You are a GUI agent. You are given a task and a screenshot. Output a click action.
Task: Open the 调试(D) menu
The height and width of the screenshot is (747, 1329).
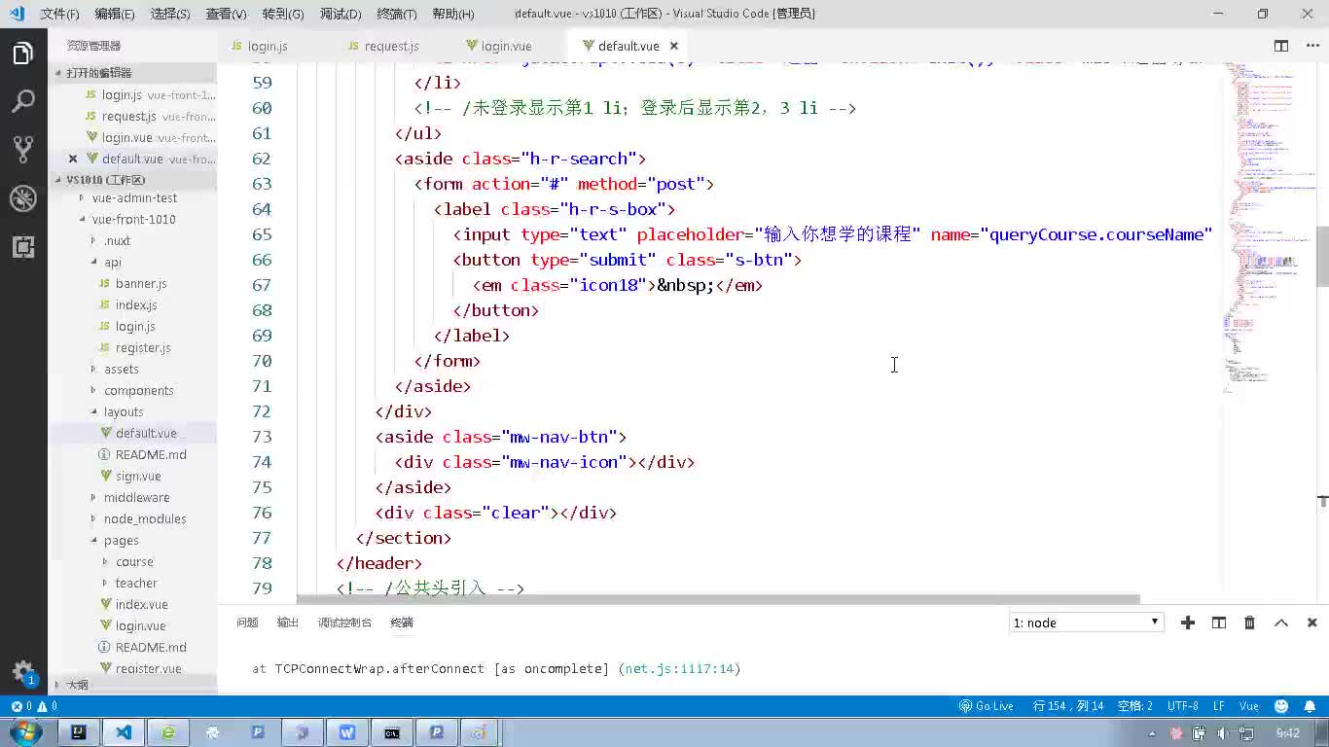click(x=341, y=14)
